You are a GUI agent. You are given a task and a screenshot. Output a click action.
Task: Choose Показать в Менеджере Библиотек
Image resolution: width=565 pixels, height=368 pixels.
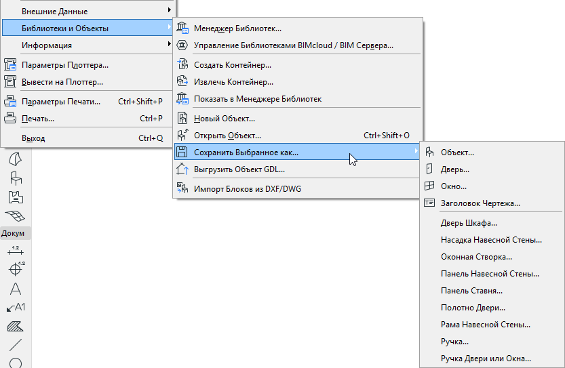[297, 99]
